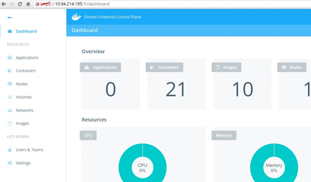311x182 pixels.
Task: Select the Images icon in the sidebar
Action: pyautogui.click(x=9, y=123)
